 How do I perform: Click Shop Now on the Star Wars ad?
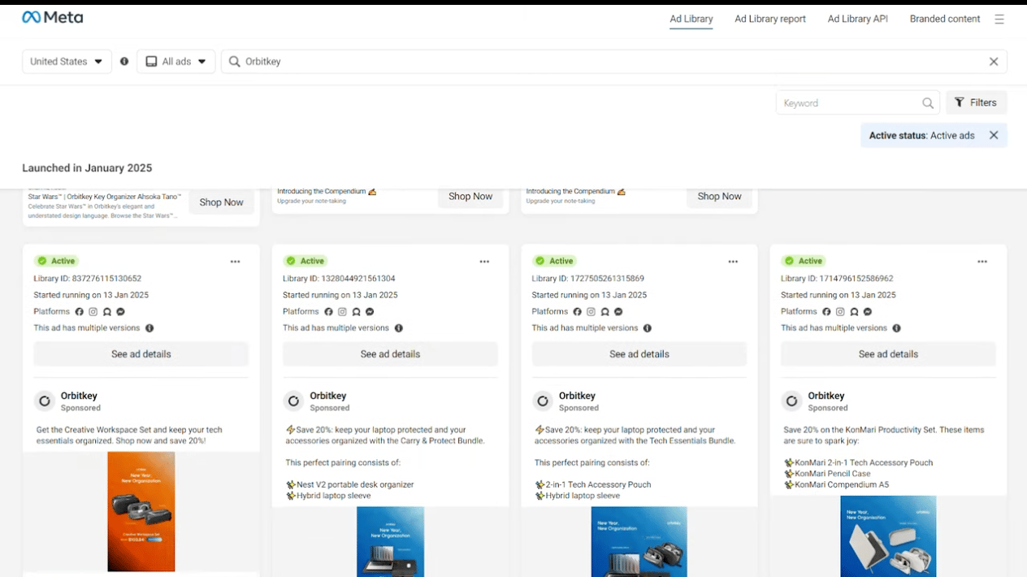(x=222, y=202)
